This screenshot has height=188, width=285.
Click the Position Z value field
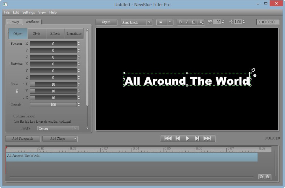[x=53, y=57]
